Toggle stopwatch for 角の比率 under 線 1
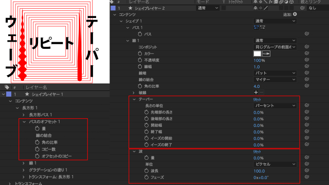 click(x=140, y=86)
